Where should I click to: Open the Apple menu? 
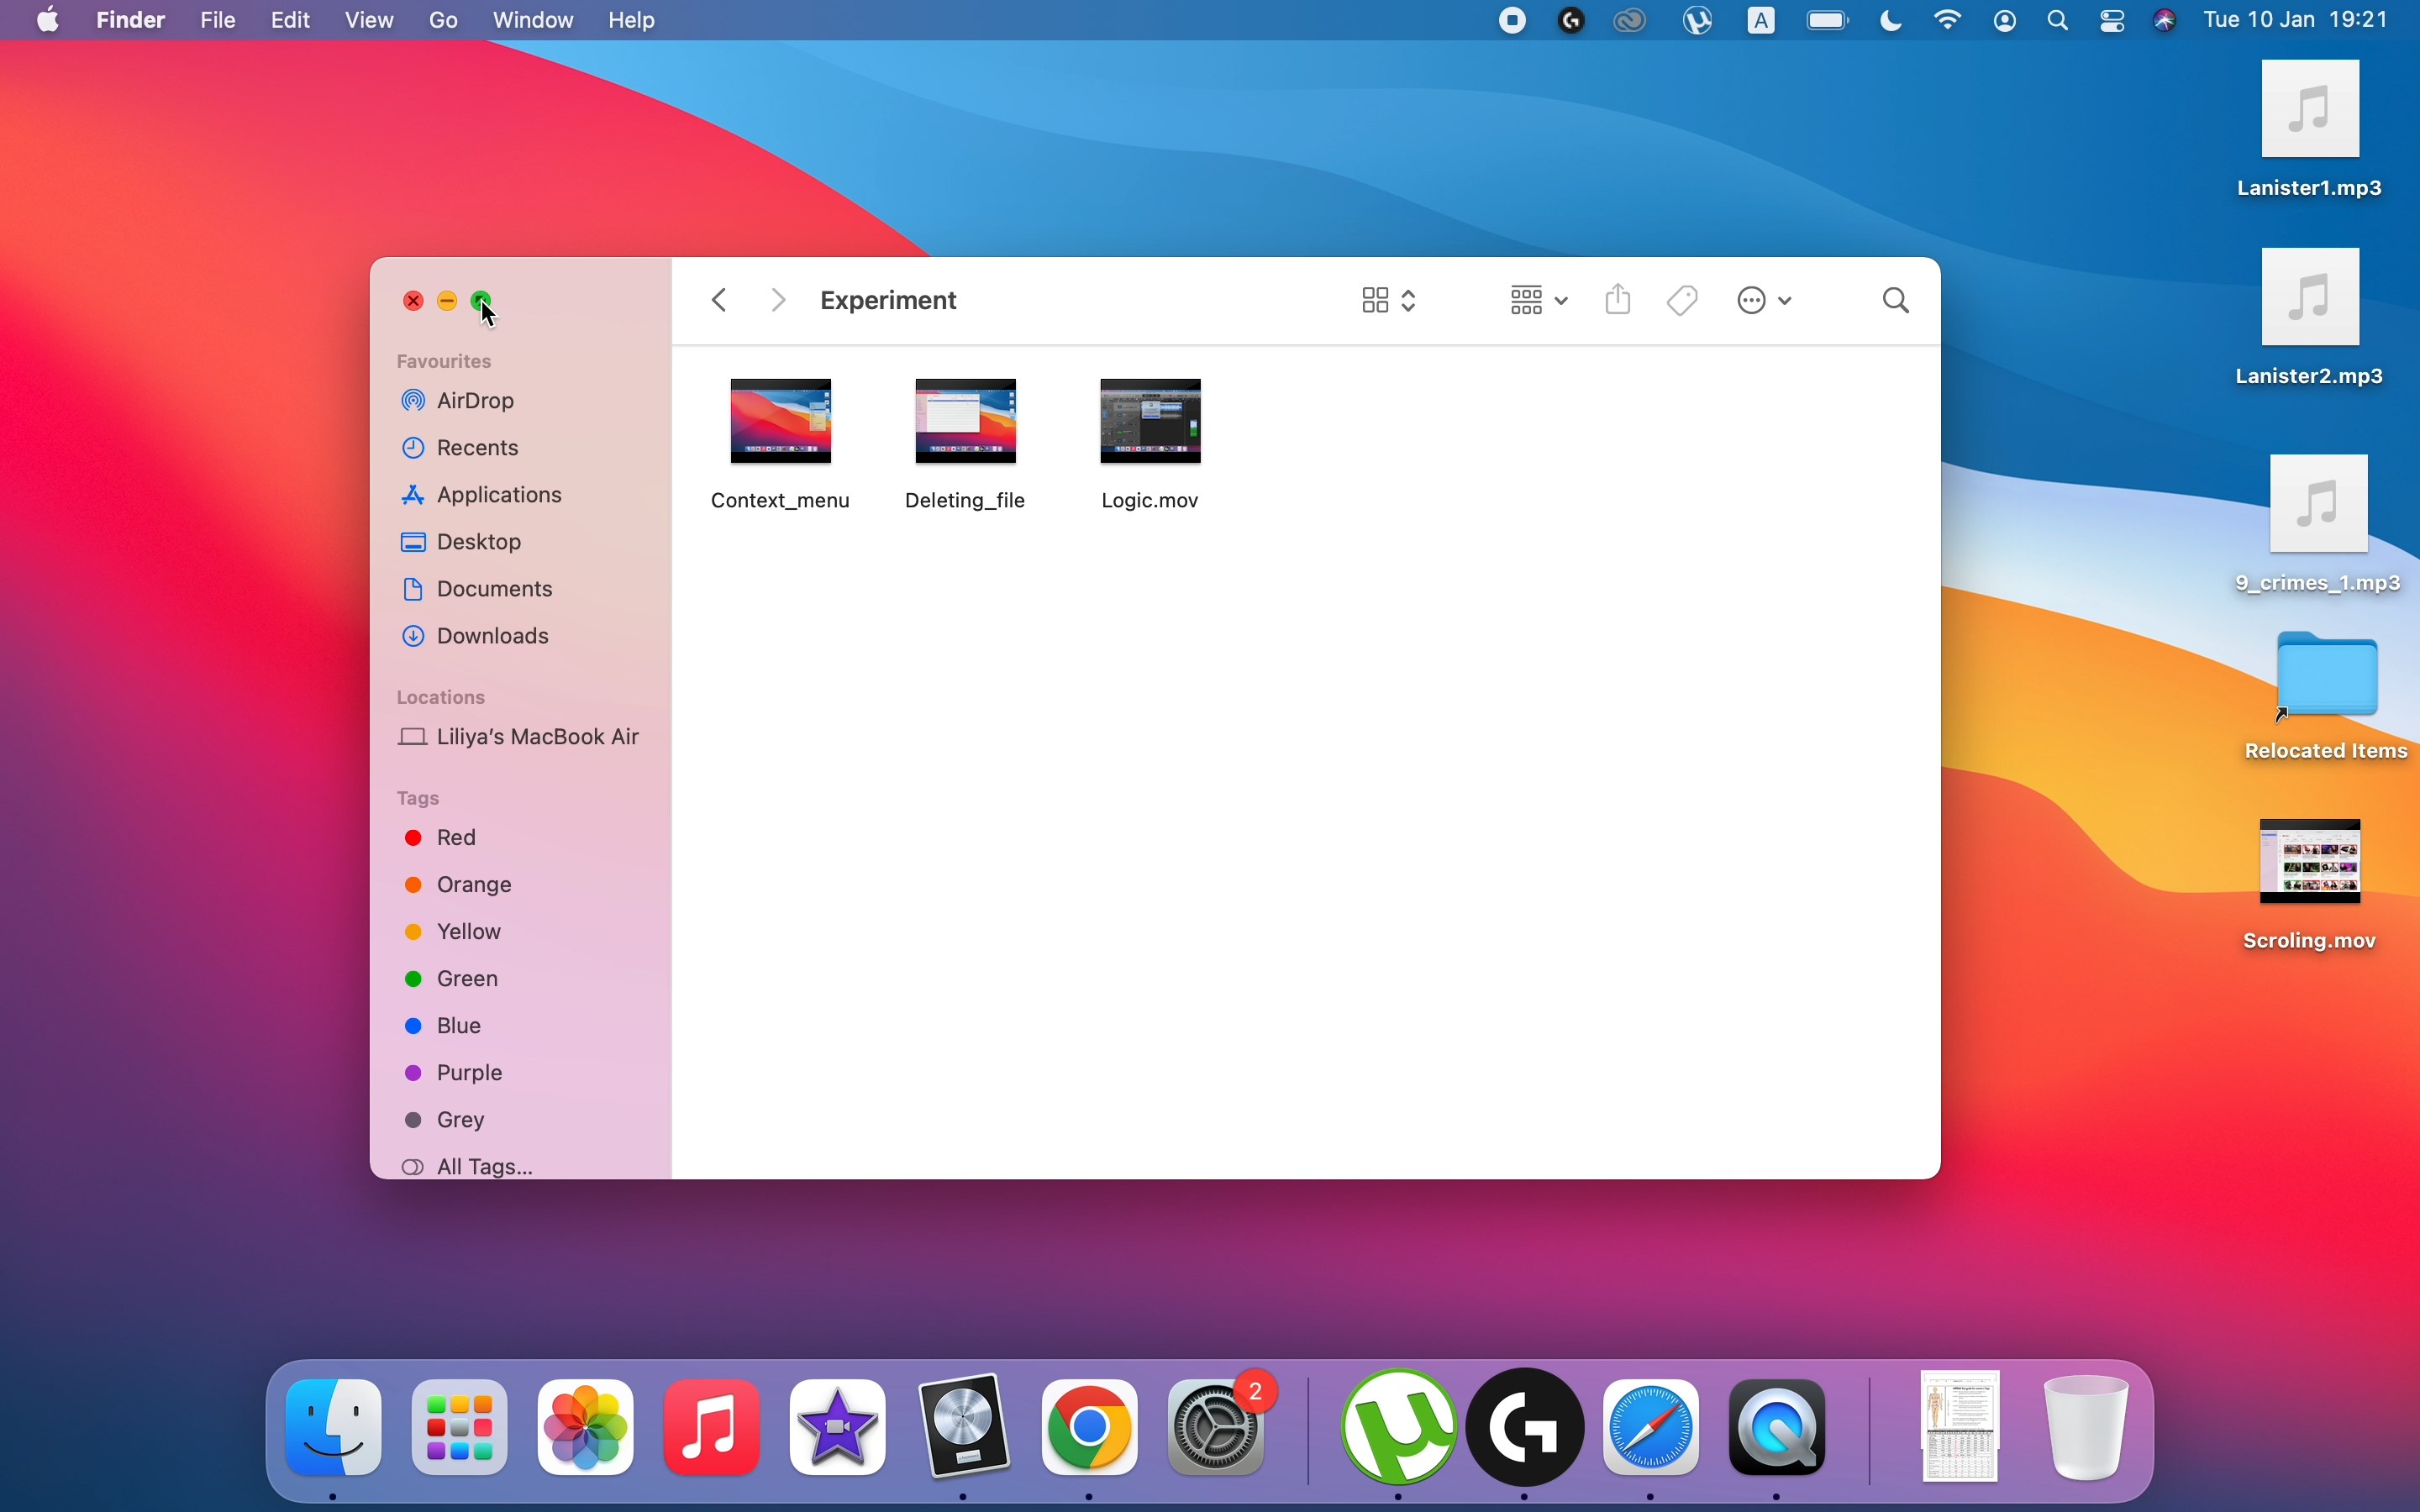[47, 20]
